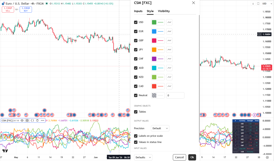Click the strength table overlay in indicator pane
274x161 pixels.
tap(246, 136)
